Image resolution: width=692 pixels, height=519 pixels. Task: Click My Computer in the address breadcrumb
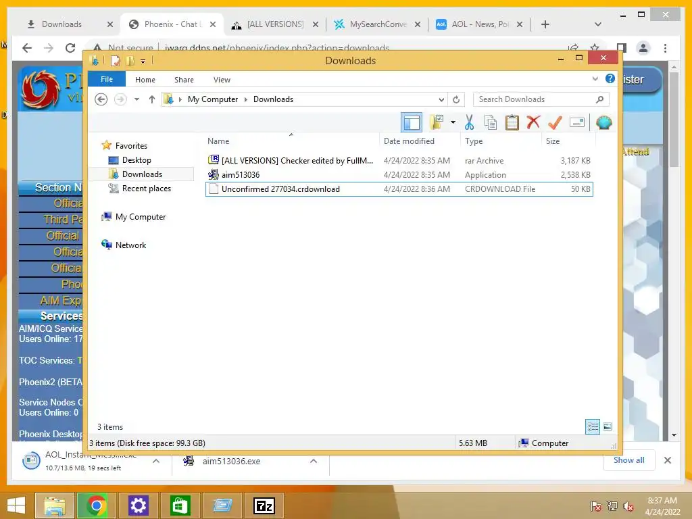213,99
